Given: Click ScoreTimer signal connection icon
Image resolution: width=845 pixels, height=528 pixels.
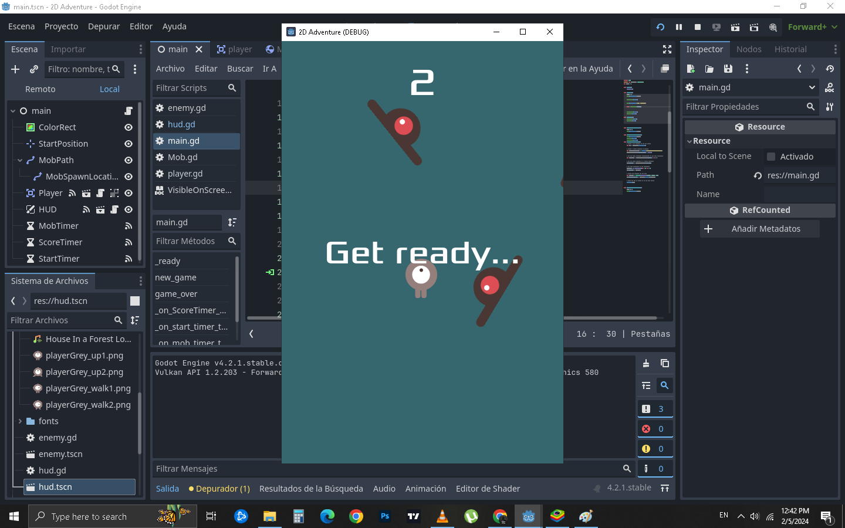Looking at the screenshot, I should [129, 242].
